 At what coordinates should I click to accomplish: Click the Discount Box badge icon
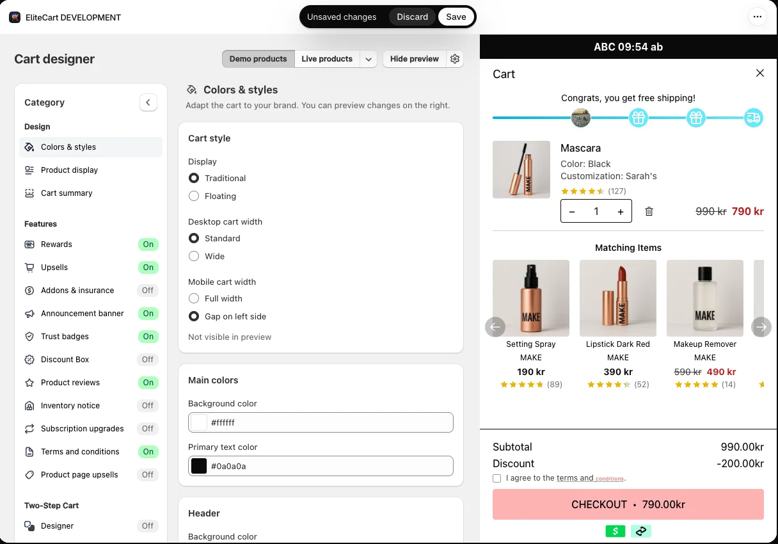pyautogui.click(x=29, y=360)
